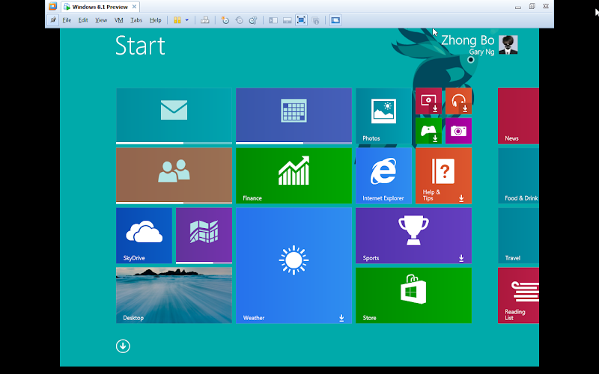This screenshot has width=599, height=374.
Task: Toggle the thumbnail bar icon
Action: coord(288,20)
